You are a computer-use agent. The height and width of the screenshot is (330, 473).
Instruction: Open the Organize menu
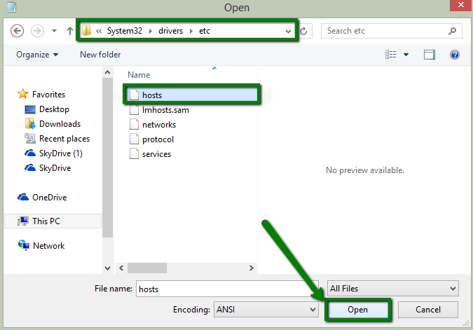click(37, 55)
